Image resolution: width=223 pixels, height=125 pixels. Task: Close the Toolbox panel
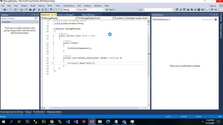[38, 15]
